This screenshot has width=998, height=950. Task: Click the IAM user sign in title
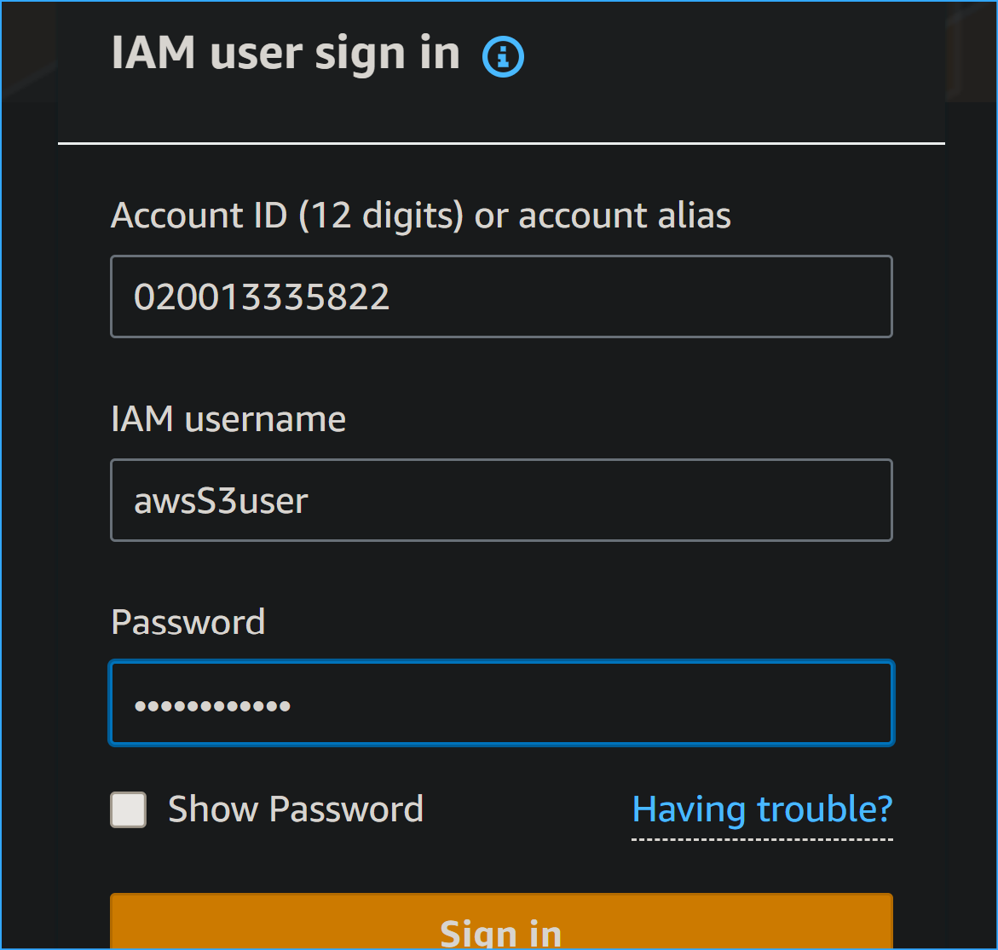[x=285, y=53]
